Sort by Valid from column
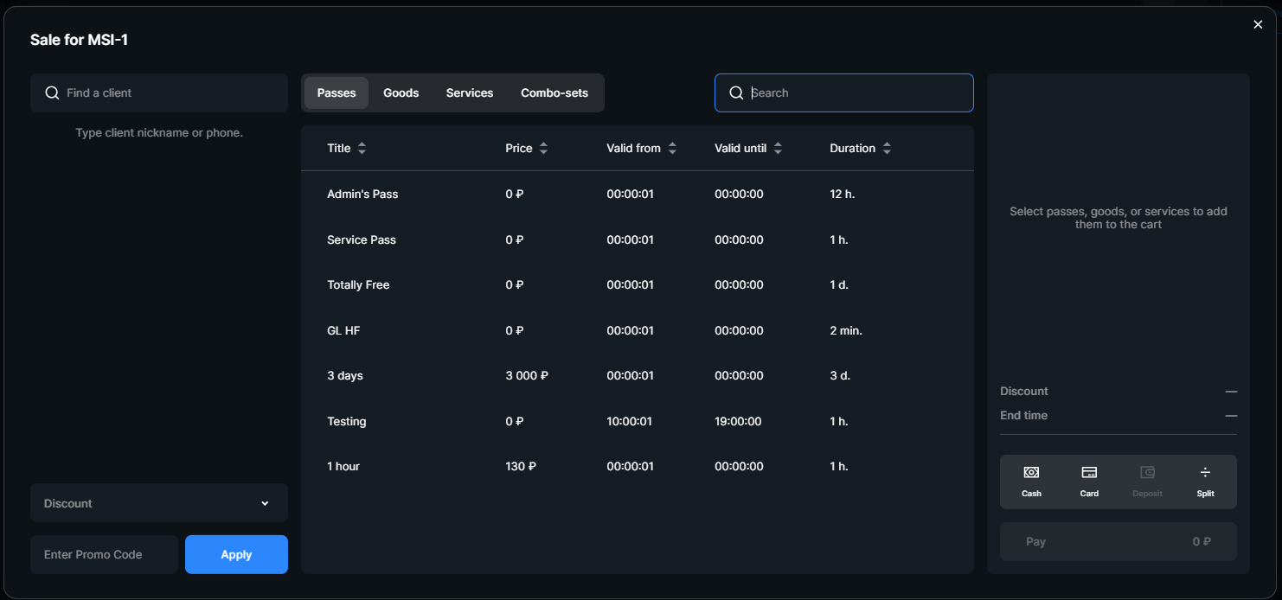 (x=642, y=148)
